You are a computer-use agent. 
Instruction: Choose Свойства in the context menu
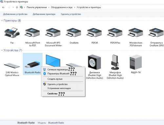(52, 94)
